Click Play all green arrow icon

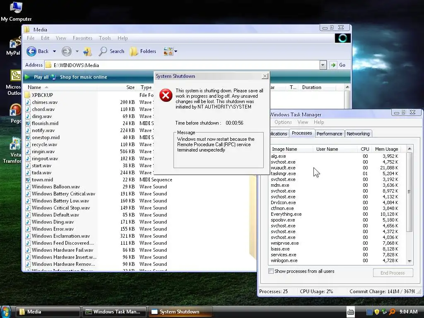click(27, 77)
